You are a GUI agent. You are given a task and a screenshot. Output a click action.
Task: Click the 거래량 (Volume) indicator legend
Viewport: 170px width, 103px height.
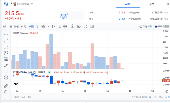20,33
